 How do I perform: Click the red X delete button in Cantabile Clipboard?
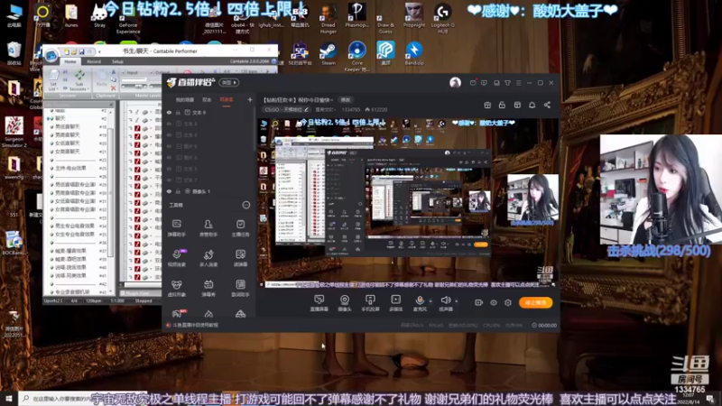point(114,88)
